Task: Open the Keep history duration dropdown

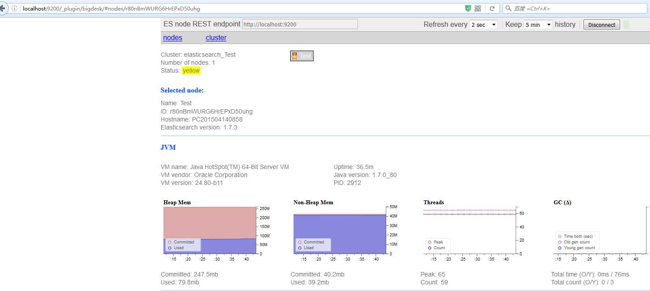Action: click(x=538, y=25)
